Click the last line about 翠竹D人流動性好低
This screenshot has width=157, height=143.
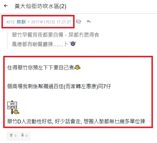76,121
